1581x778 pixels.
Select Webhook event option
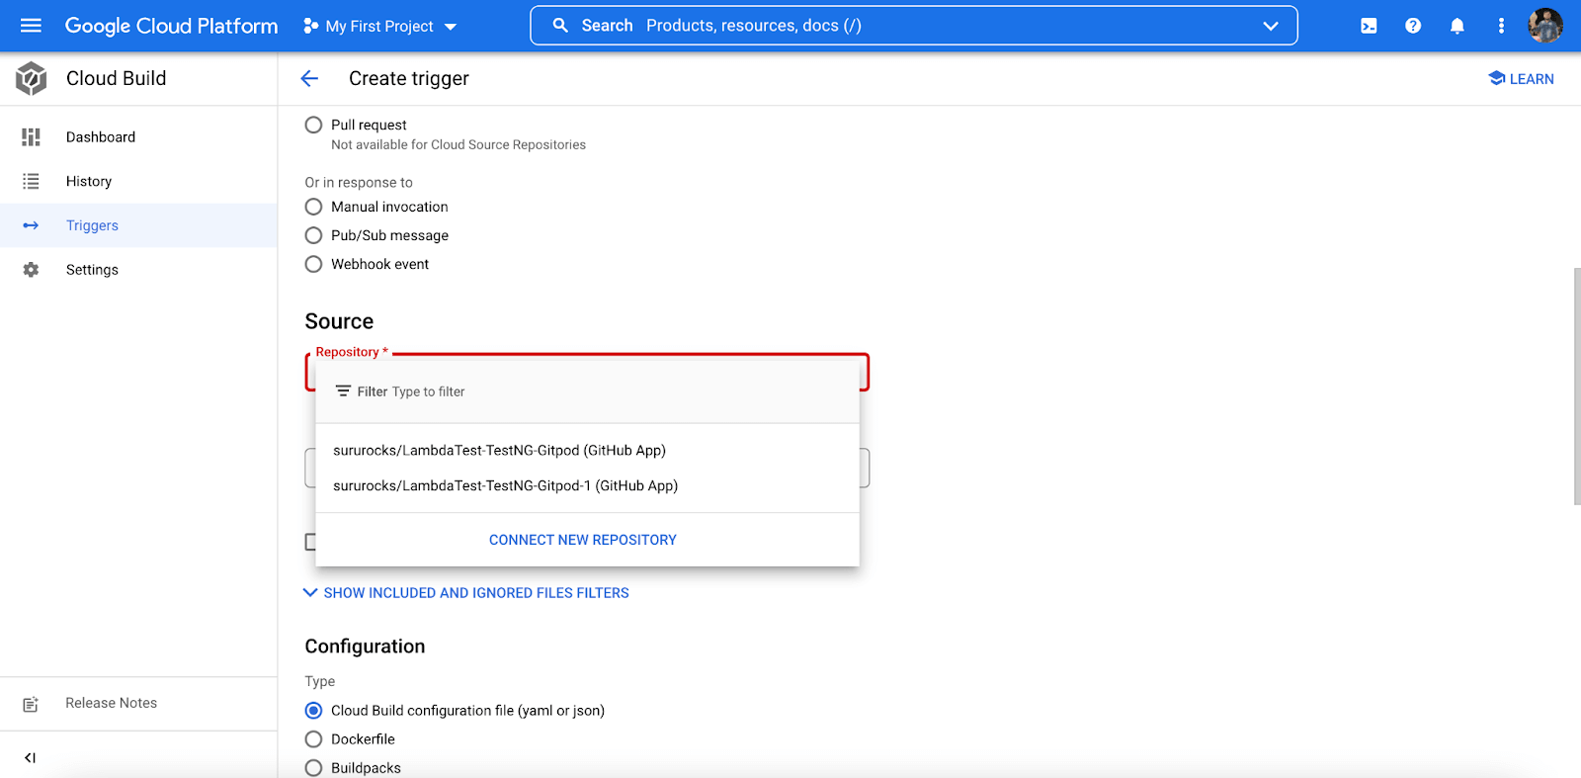(x=313, y=264)
